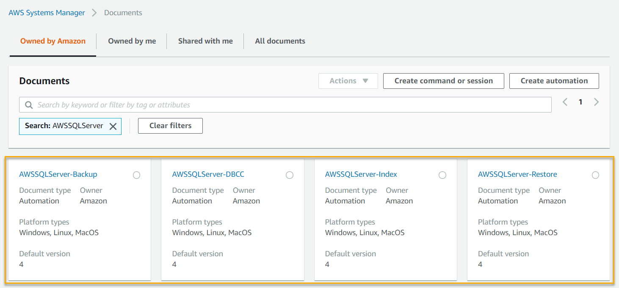Select the AWSSQLServer-Restore document radio button
Viewport: 619px width, 288px height.
pyautogui.click(x=595, y=175)
